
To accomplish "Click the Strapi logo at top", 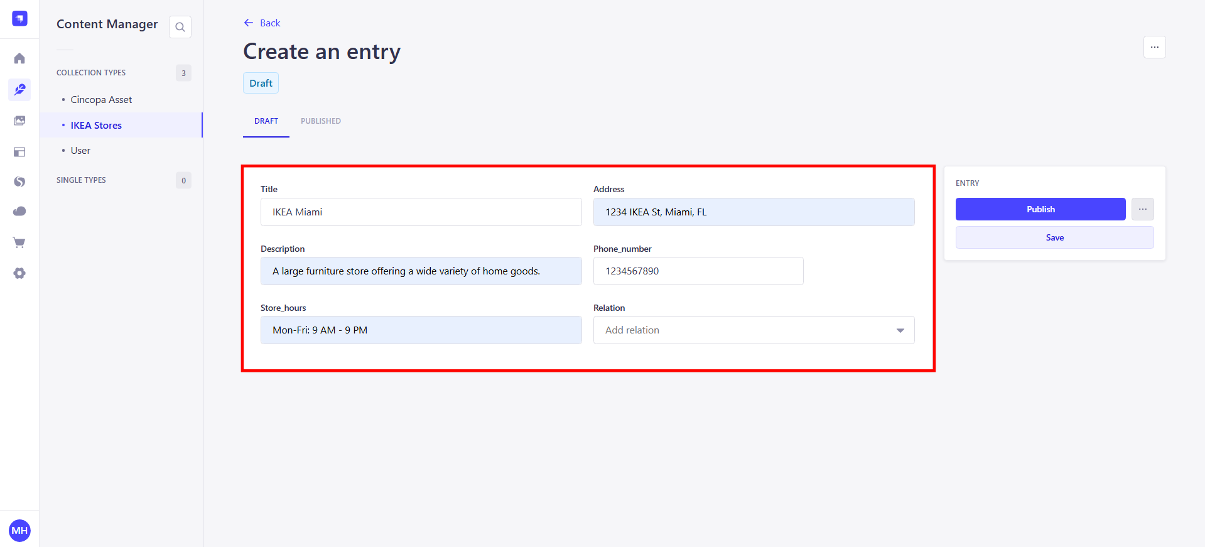I will (19, 18).
